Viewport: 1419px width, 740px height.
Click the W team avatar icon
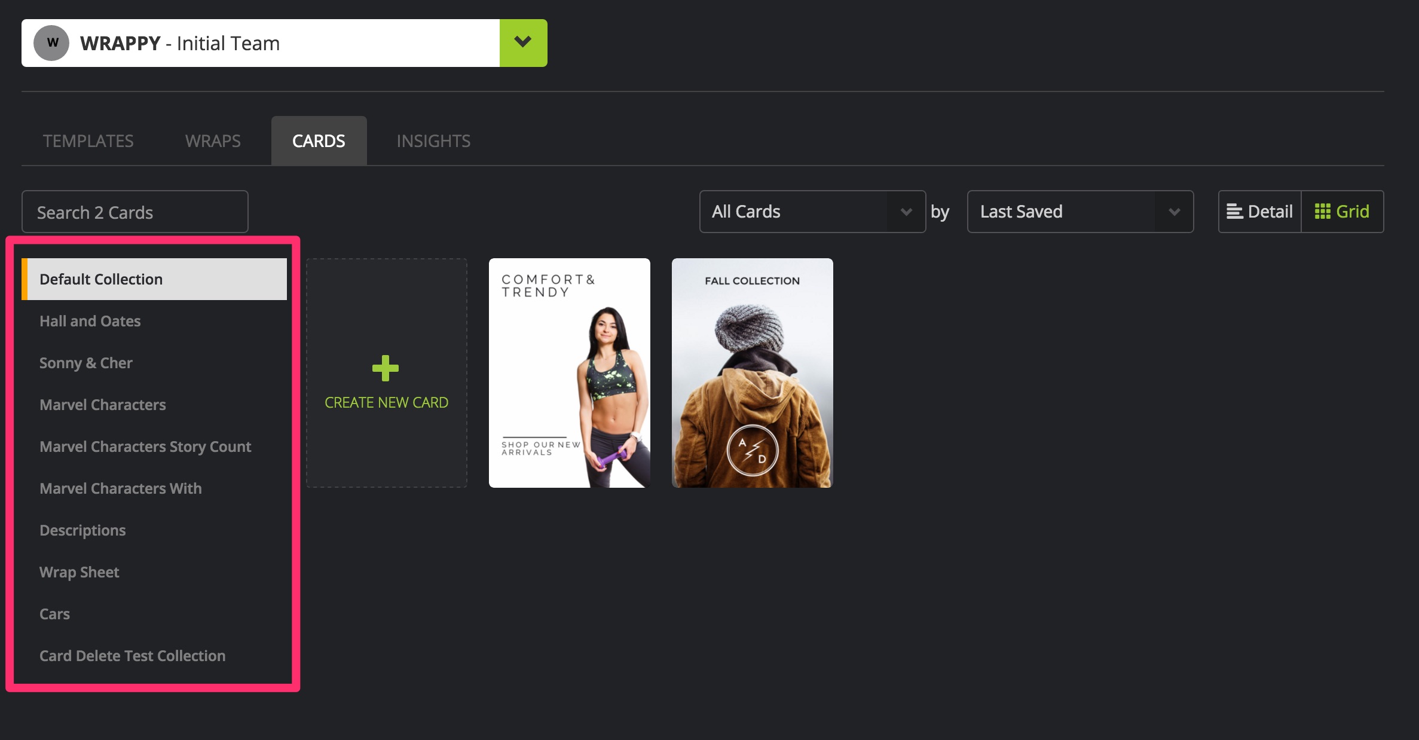tap(51, 43)
